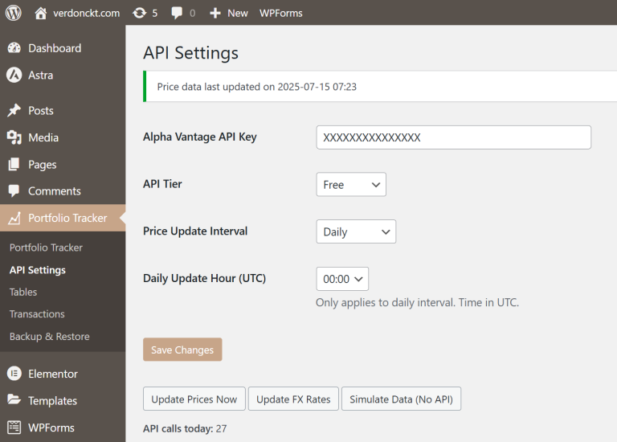Screen dimensions: 617x442
Task: Open Transactions submenu item
Action: coord(37,314)
